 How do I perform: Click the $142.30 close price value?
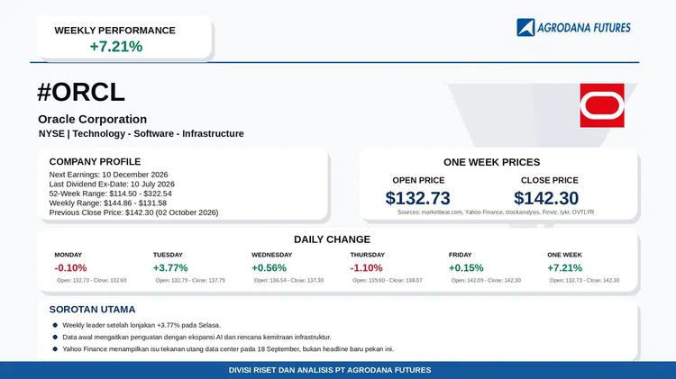pyautogui.click(x=546, y=198)
